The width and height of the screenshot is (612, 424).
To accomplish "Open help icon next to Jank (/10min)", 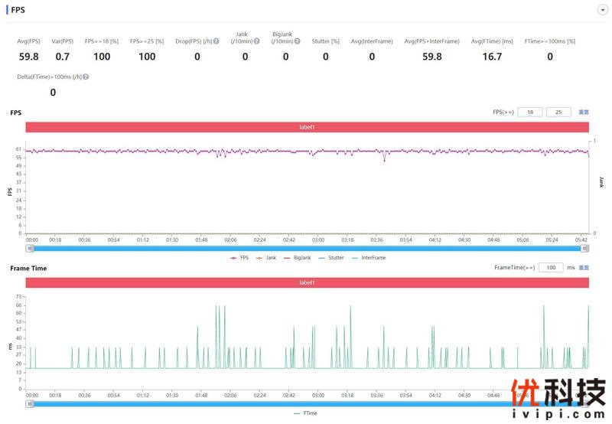I will tap(256, 41).
